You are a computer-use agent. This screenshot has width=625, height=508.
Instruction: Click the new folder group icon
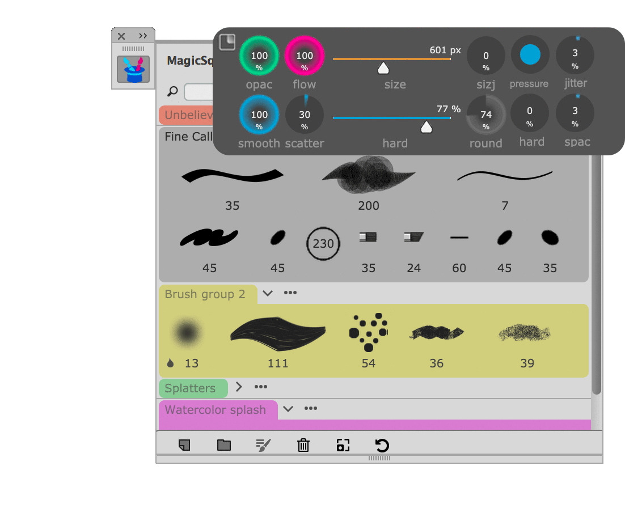(224, 446)
